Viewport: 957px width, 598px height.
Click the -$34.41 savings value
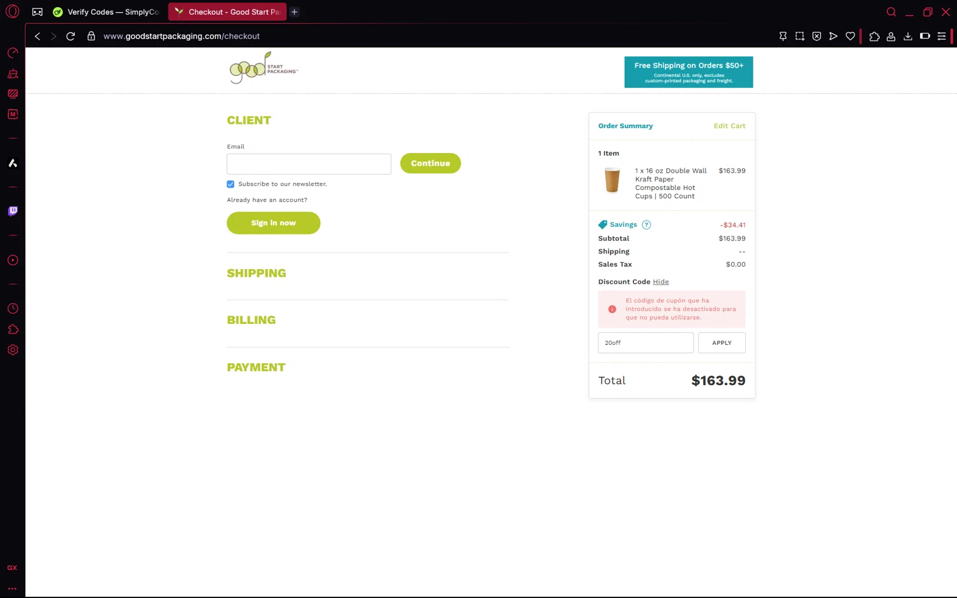[x=732, y=225]
